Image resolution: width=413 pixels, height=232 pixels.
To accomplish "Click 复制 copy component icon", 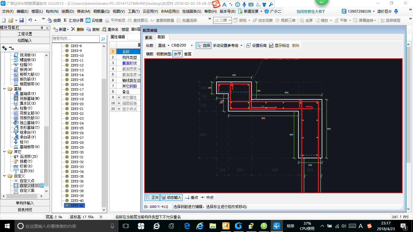I will [x=93, y=29].
